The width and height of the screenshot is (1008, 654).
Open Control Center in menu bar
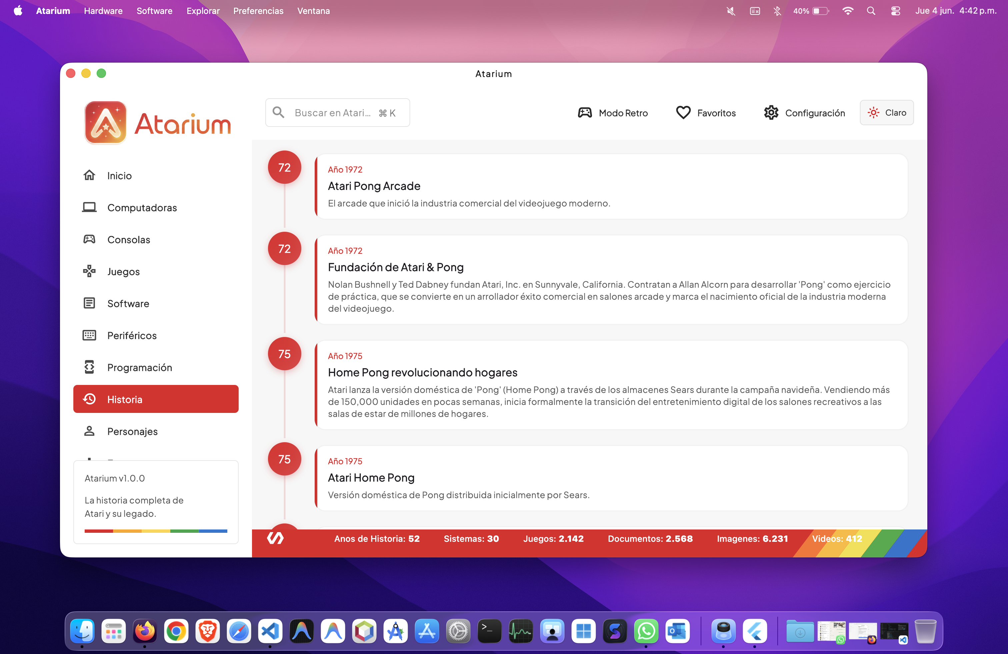(x=895, y=11)
